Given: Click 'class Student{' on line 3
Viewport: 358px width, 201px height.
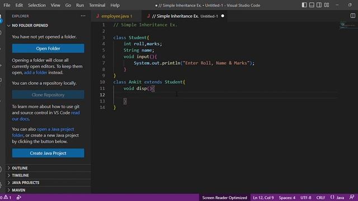Looking at the screenshot, I should coord(131,37).
